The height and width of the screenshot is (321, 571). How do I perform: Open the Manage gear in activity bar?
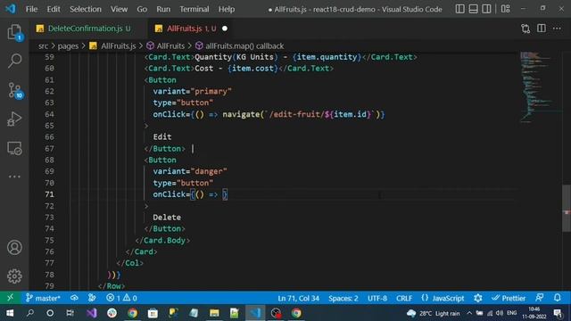14,276
